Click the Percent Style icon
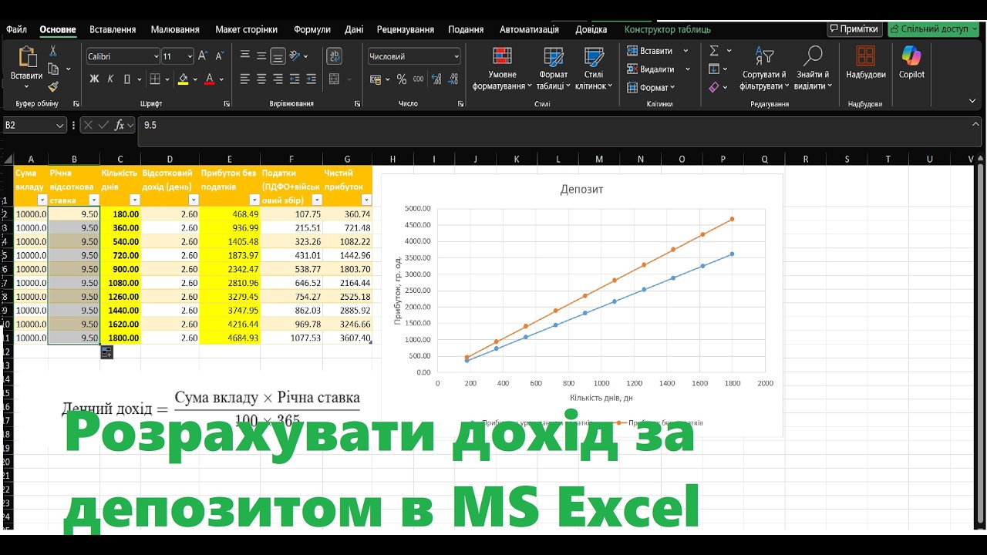The image size is (987, 555). [401, 79]
